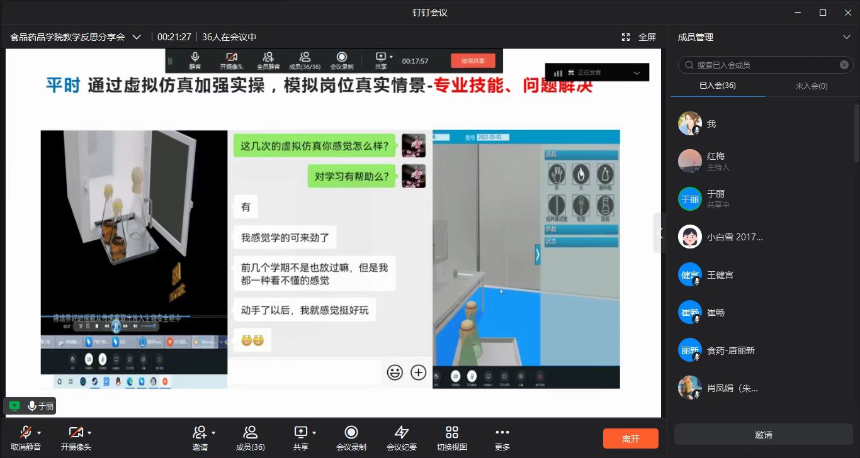Expand dropdown arrow next to 开摄像头

coord(89,433)
